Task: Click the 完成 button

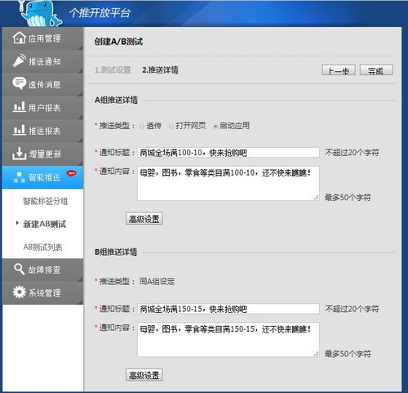Action: tap(376, 70)
